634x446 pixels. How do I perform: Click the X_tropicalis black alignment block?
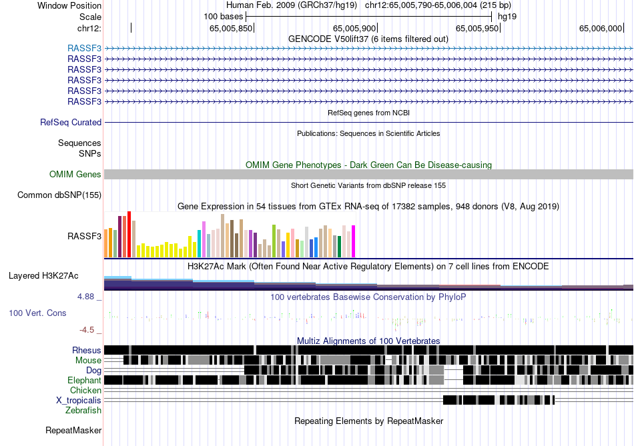(499, 401)
